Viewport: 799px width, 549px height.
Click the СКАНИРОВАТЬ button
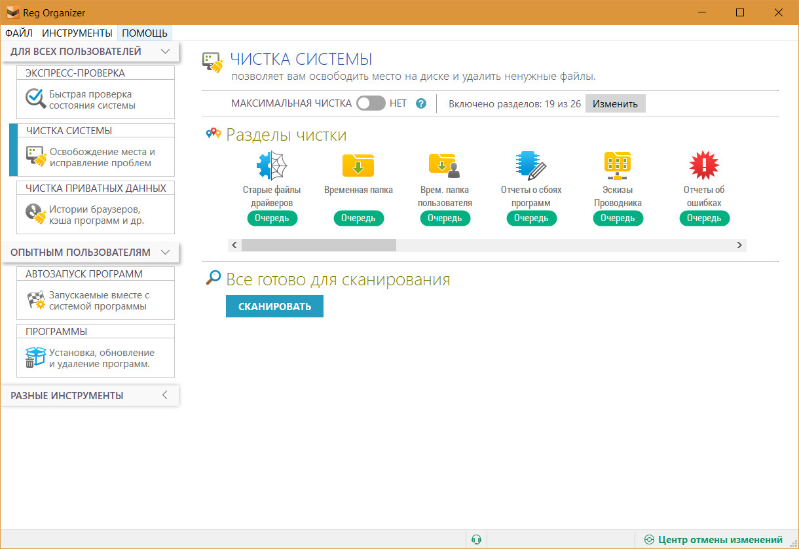274,306
